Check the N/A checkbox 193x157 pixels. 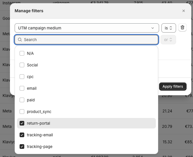[22, 53]
